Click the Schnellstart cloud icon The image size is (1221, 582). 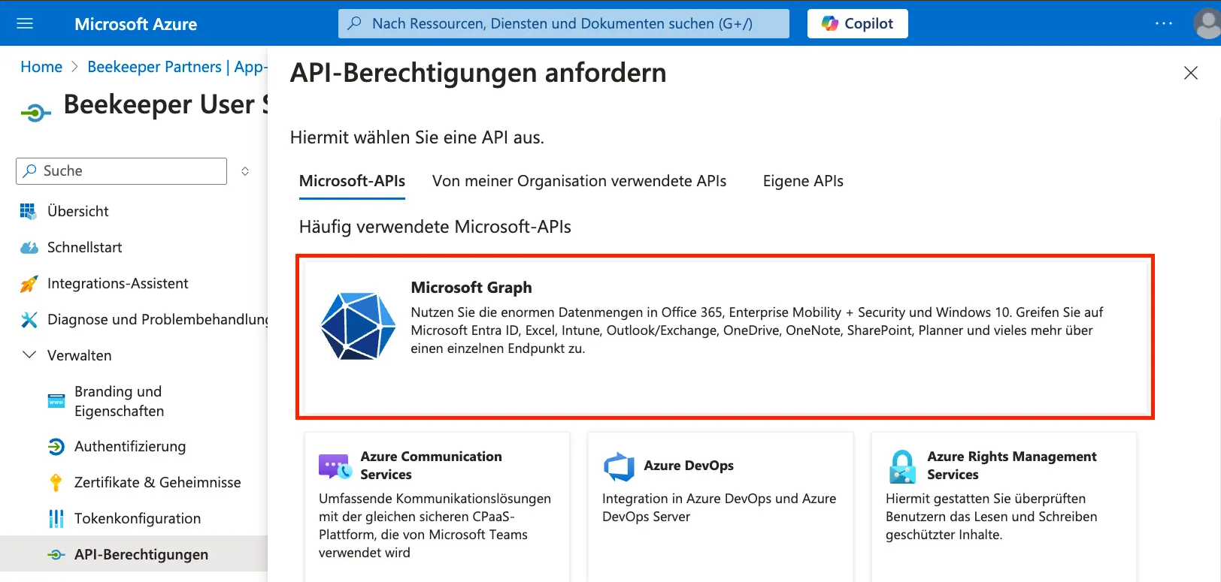tap(29, 247)
